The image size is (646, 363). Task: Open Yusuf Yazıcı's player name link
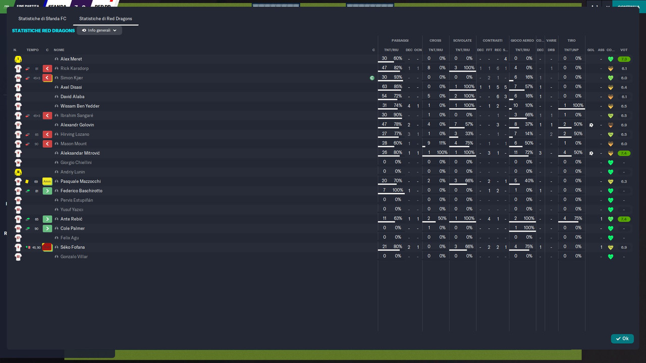pos(72,210)
